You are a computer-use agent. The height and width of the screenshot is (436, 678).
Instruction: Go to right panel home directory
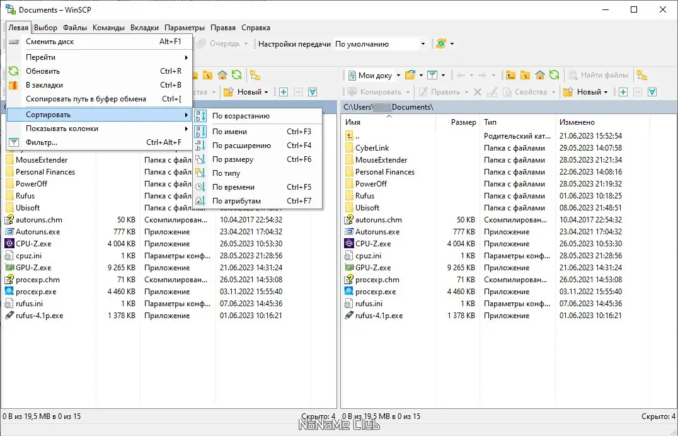(539, 75)
